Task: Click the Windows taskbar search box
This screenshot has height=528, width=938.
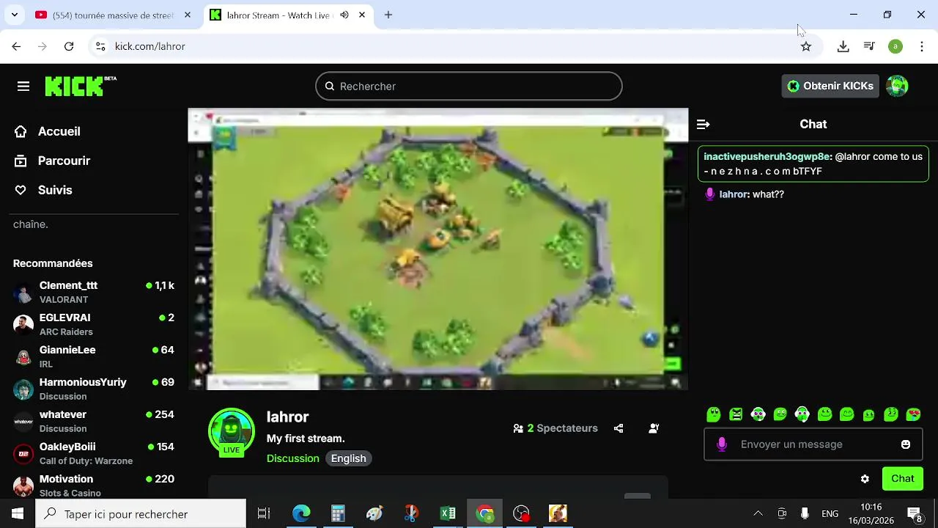Action: (x=141, y=513)
